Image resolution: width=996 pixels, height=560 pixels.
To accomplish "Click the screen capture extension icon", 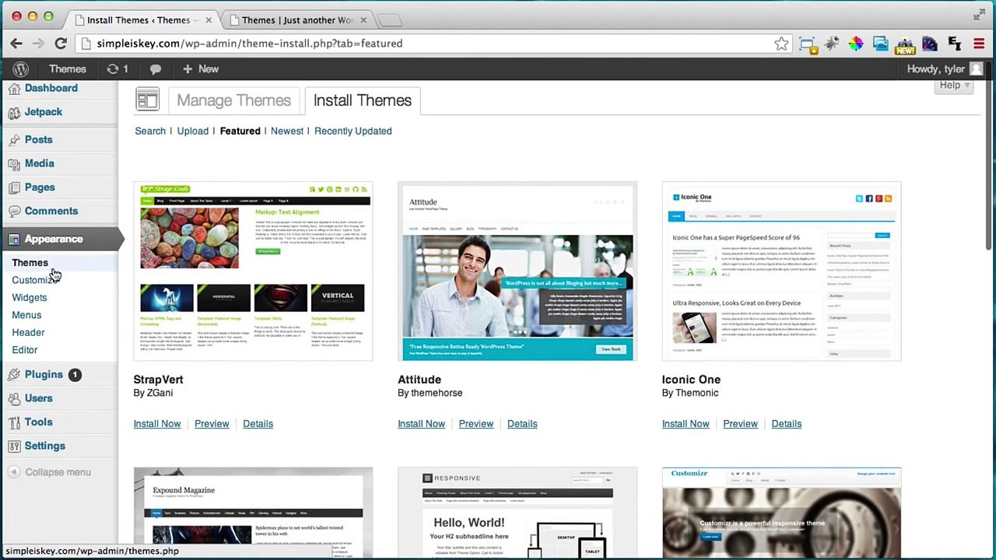I will 808,44.
